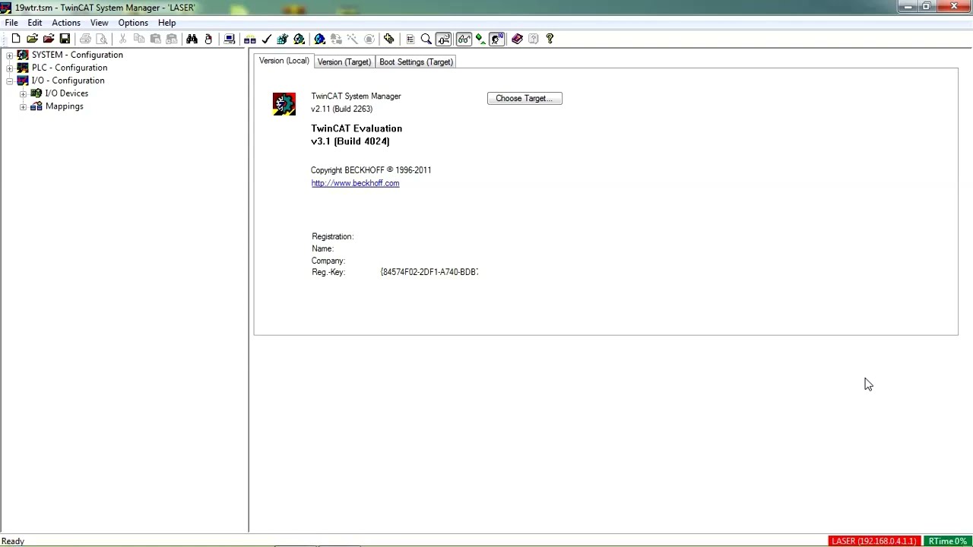The image size is (973, 547).
Task: Select PLC - Configuration in the tree
Action: click(x=69, y=68)
